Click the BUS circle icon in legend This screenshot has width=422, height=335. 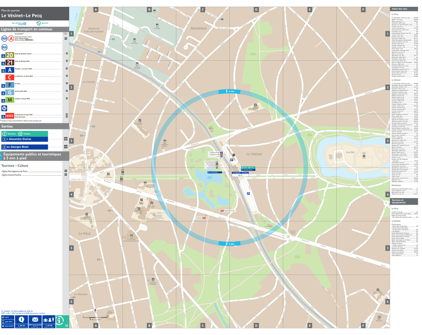[4, 47]
